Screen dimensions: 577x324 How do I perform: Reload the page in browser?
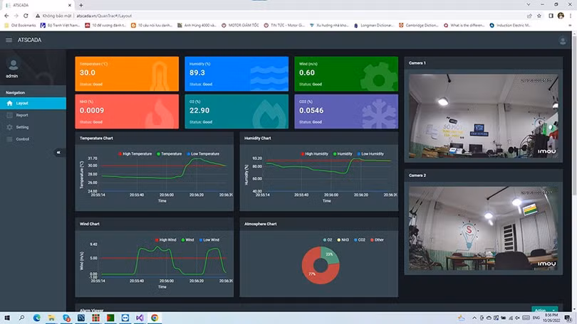(26, 15)
